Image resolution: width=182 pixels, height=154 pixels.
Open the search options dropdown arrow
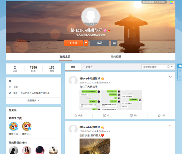coord(172,67)
